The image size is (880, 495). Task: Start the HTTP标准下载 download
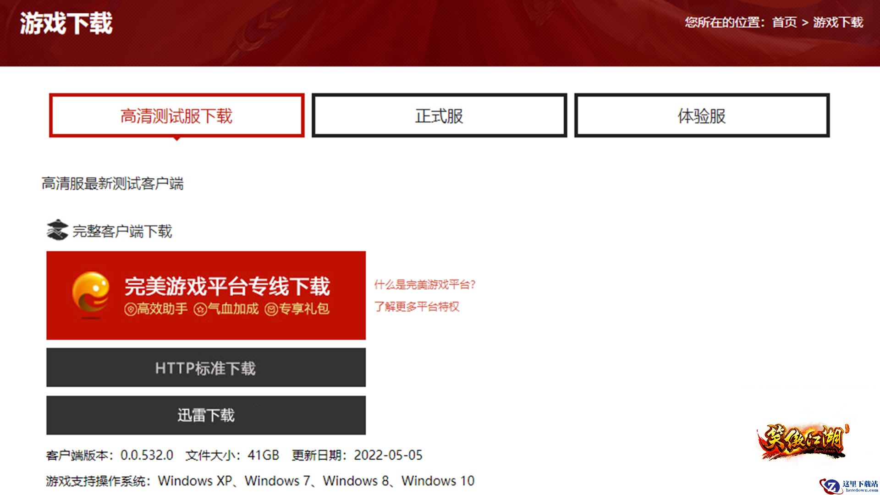pos(206,368)
